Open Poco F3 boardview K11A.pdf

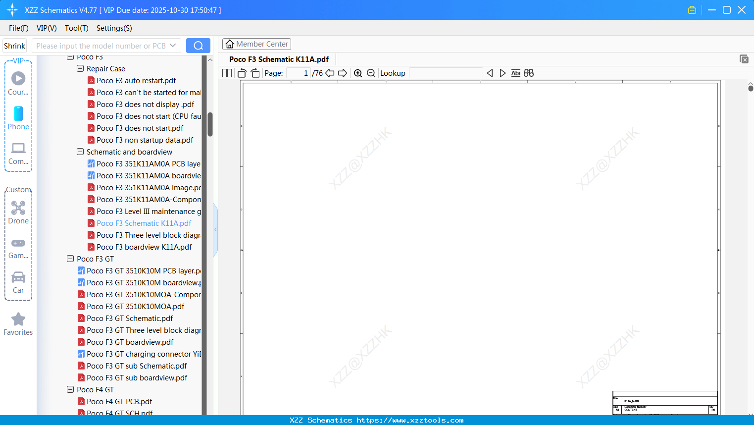click(144, 247)
